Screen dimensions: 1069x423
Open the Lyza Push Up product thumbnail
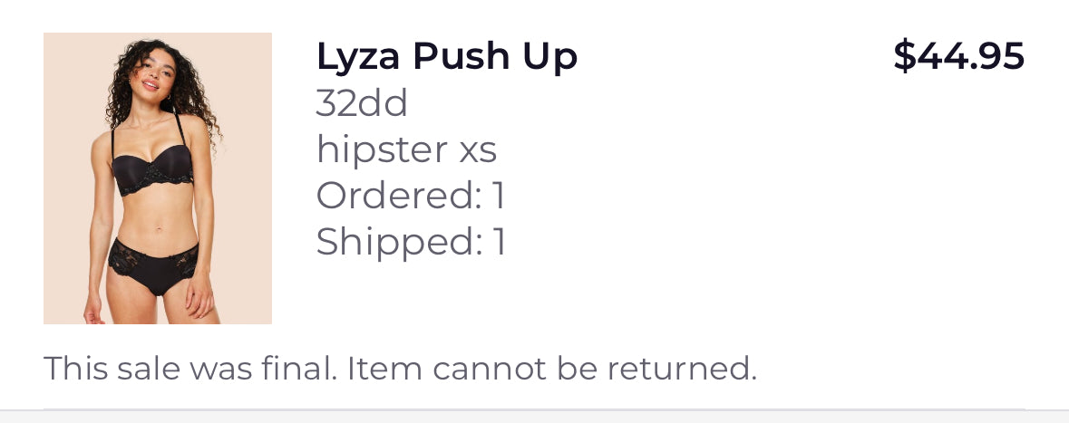158,178
